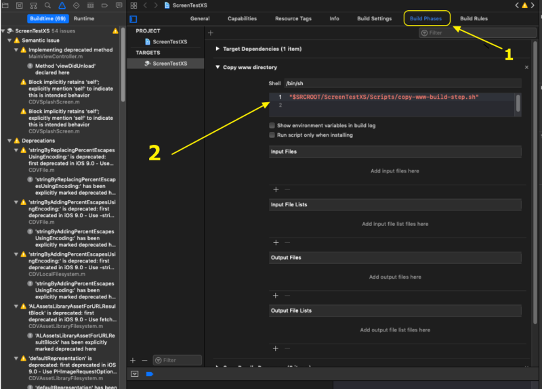
Task: Open the Info tab
Action: tap(334, 19)
